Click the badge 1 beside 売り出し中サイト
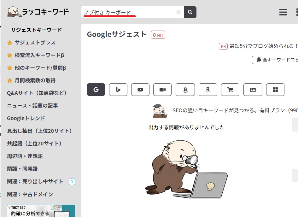The height and width of the screenshot is (217, 298). 72,182
